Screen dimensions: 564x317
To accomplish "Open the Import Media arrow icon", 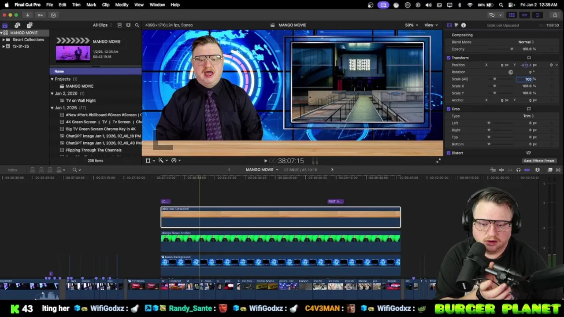I will [27, 15].
